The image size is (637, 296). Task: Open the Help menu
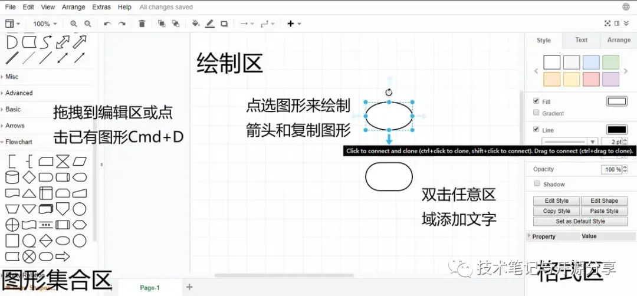[x=124, y=7]
